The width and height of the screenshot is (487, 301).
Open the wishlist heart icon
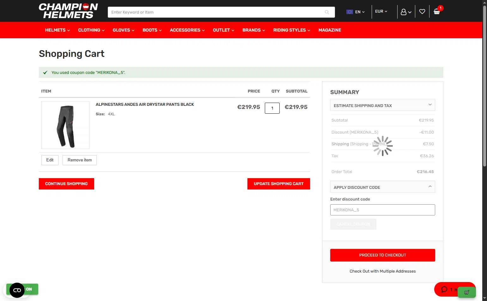[x=422, y=12]
